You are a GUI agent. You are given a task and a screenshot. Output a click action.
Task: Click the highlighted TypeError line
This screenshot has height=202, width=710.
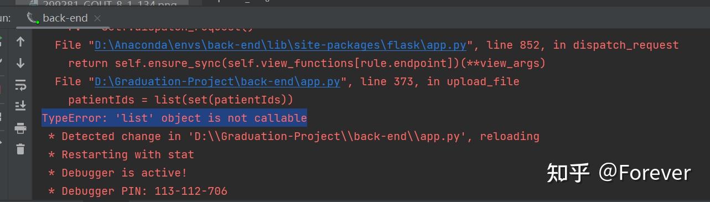pos(174,118)
